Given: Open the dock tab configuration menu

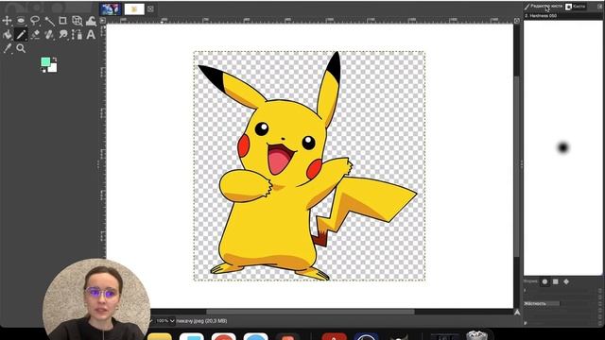Looking at the screenshot, I should tap(600, 7).
